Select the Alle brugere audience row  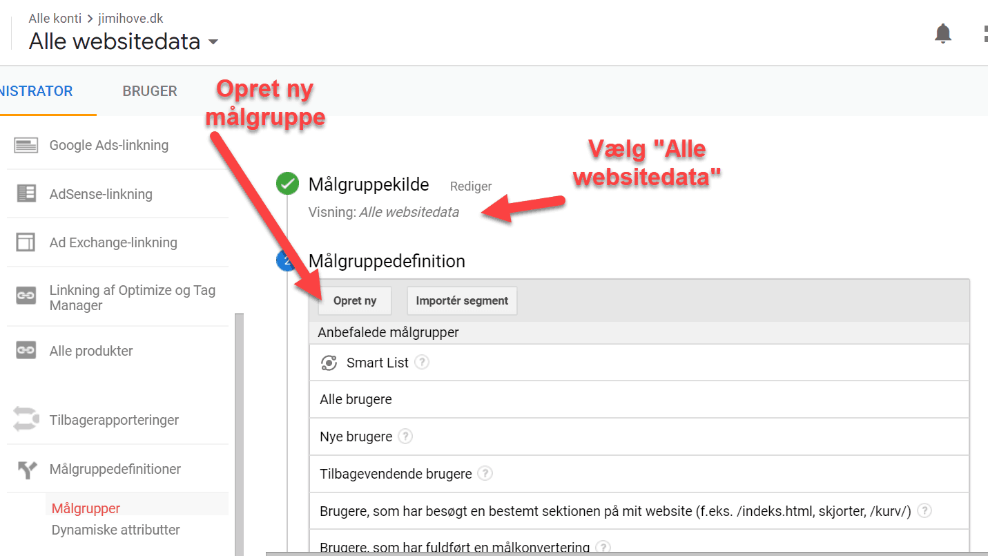tap(639, 399)
